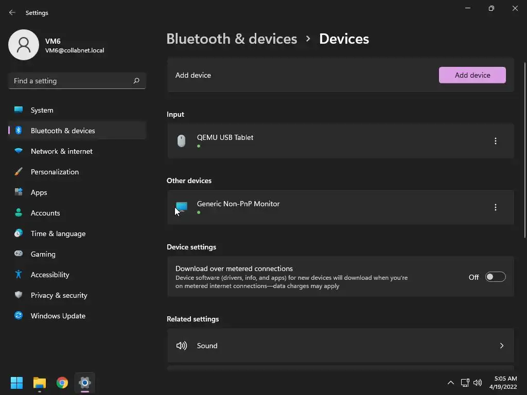Open File Explorer from taskbar
The height and width of the screenshot is (395, 527).
click(40, 383)
